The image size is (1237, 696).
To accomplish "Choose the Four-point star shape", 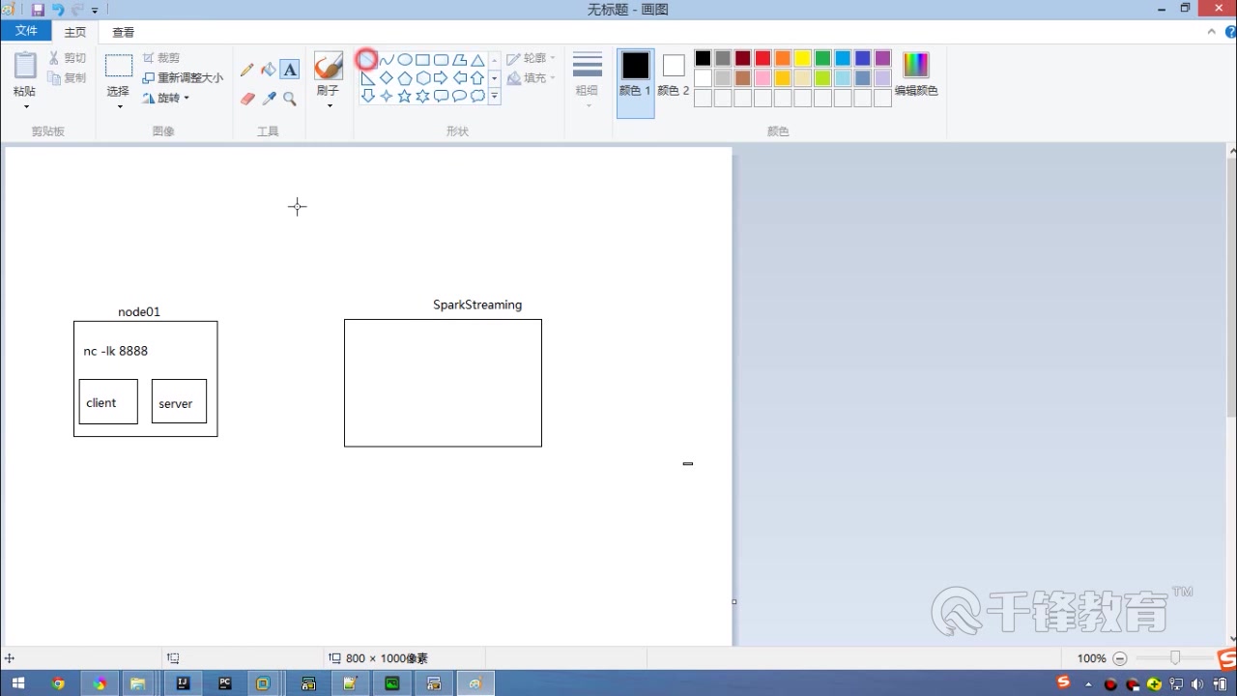I will [387, 97].
